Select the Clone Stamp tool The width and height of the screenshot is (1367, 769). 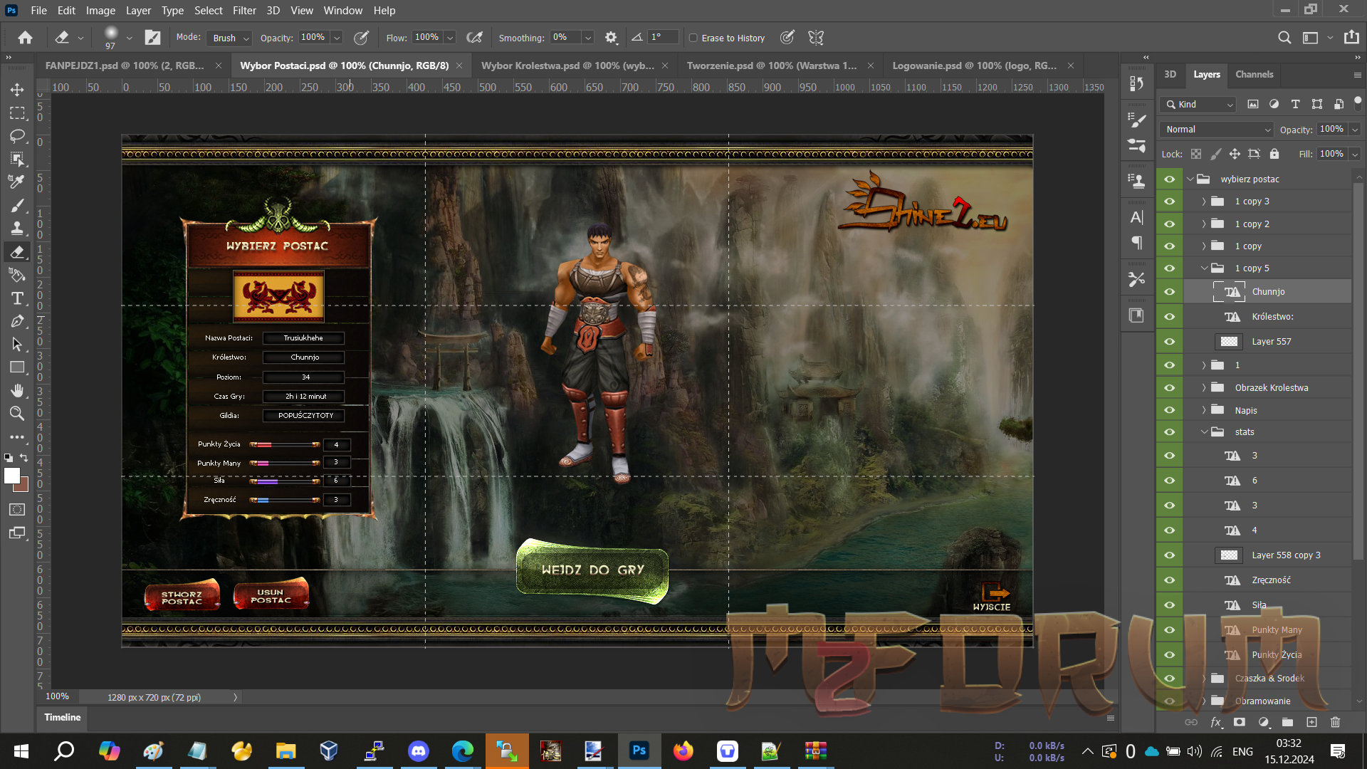point(17,229)
